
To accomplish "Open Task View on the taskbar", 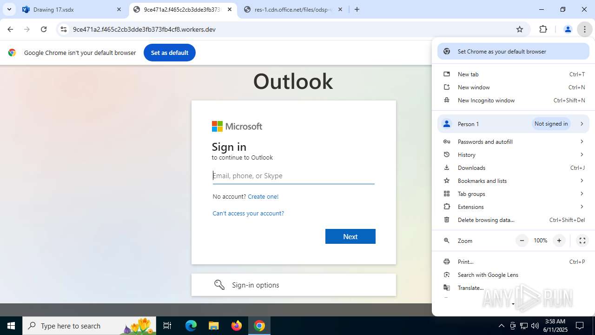I will (167, 326).
